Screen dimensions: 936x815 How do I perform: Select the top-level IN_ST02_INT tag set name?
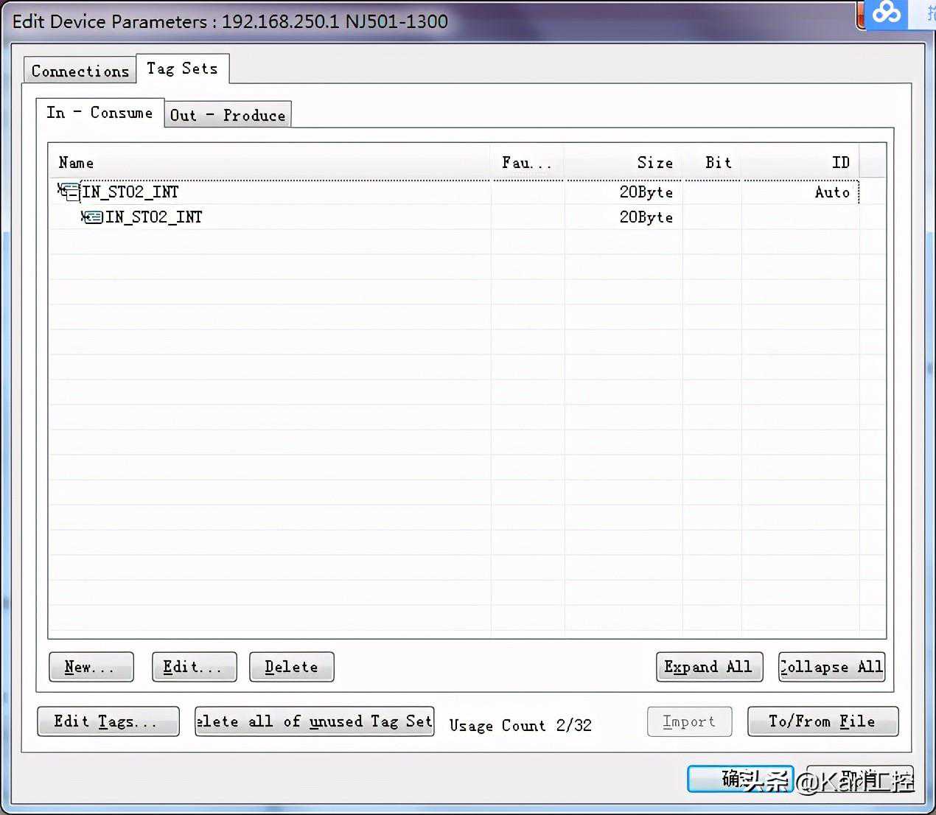pyautogui.click(x=130, y=192)
